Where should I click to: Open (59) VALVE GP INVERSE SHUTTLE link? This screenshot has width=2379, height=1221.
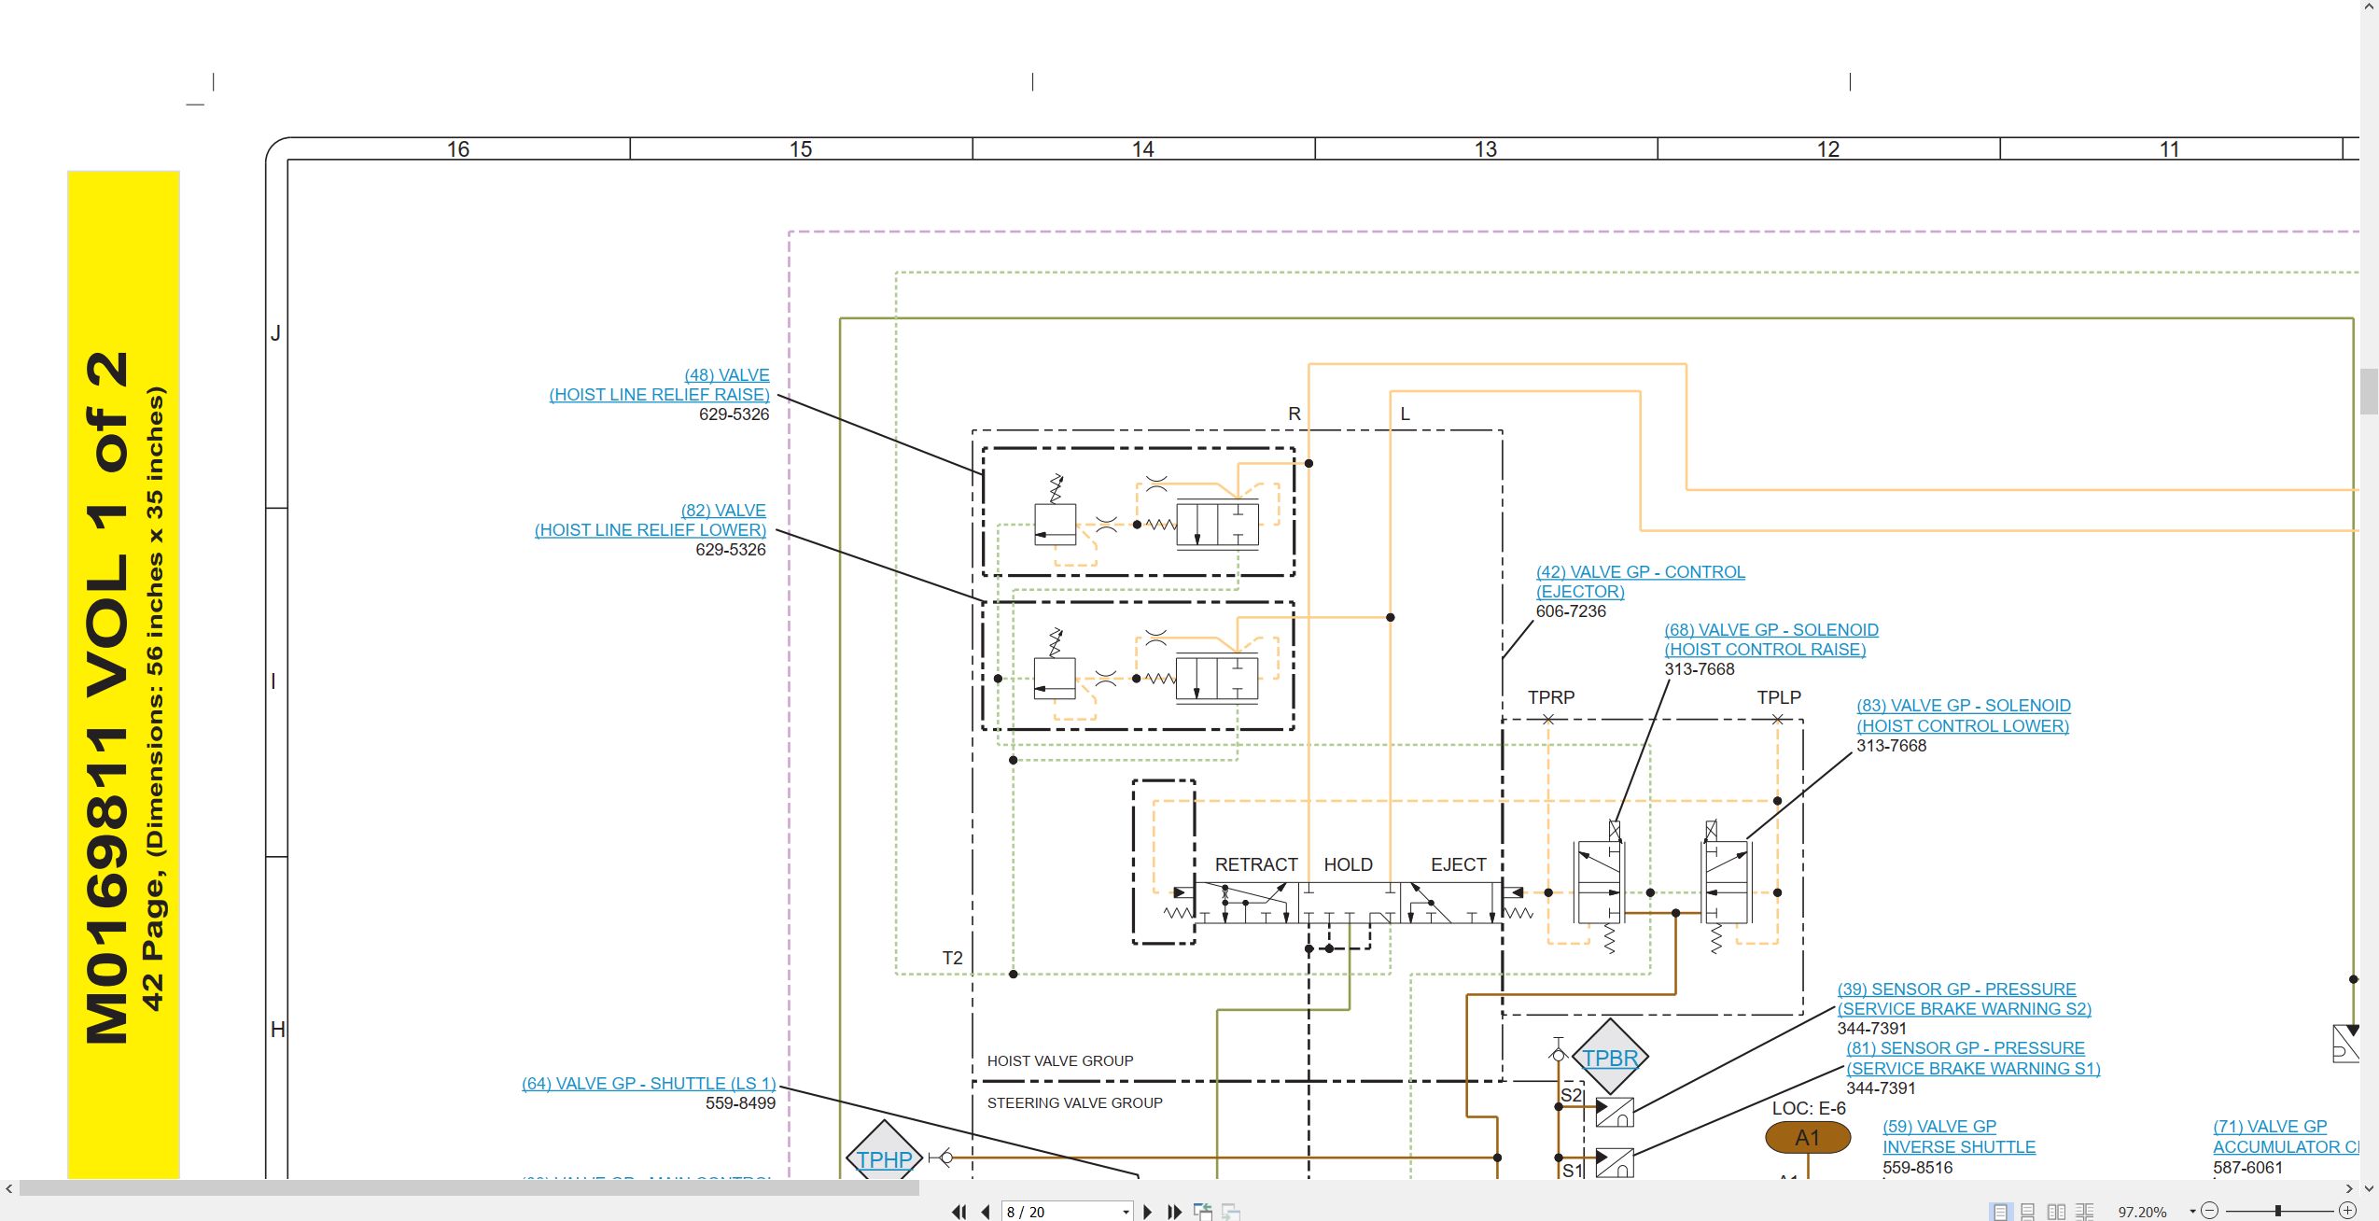coord(1958,1136)
